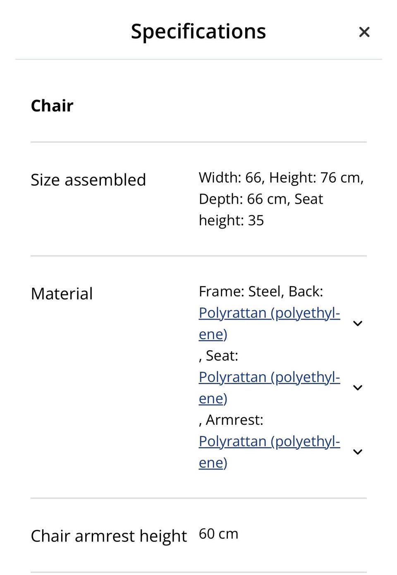Image resolution: width=397 pixels, height=575 pixels.
Task: Click the ', Seat:' material text
Action: point(218,356)
